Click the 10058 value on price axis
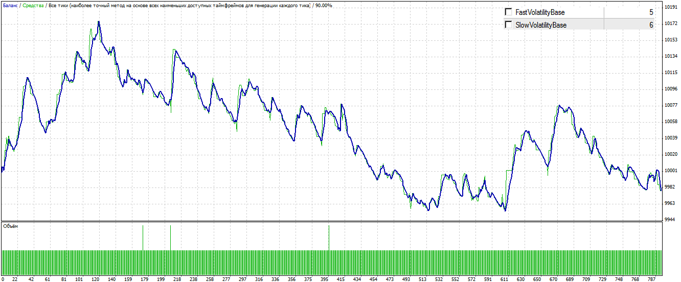 coord(671,122)
